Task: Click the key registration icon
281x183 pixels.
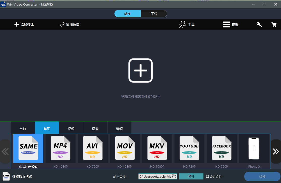Action: point(259,24)
